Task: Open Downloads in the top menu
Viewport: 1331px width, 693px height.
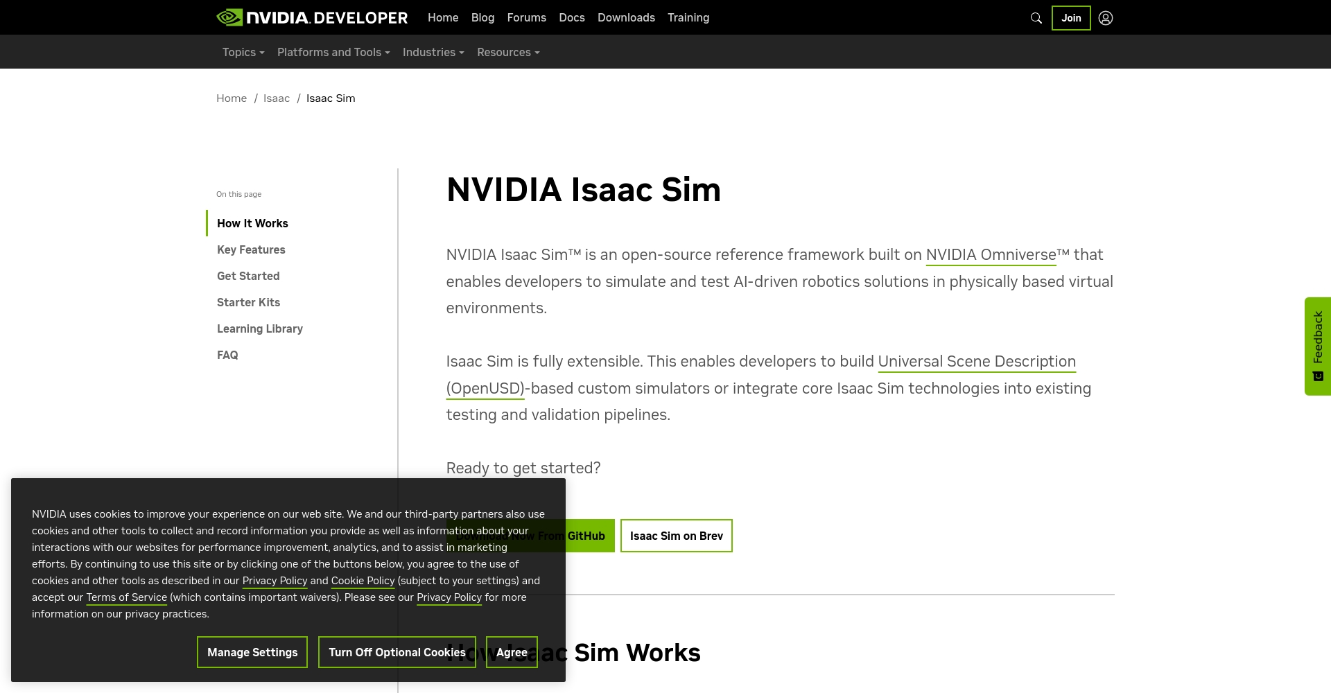Action: 626,18
